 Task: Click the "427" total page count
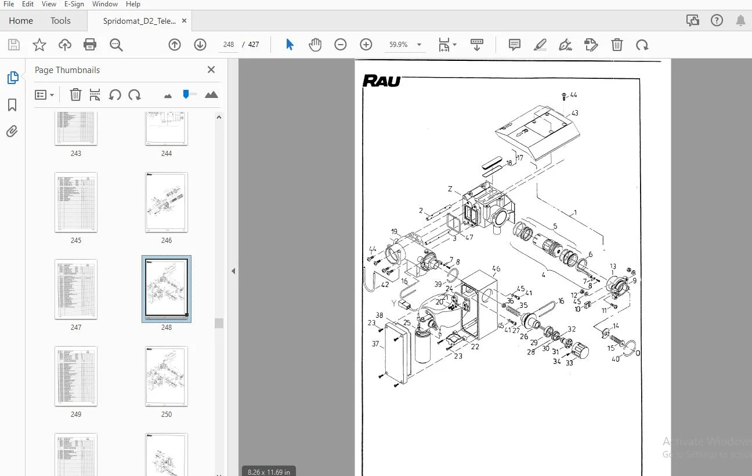point(254,45)
